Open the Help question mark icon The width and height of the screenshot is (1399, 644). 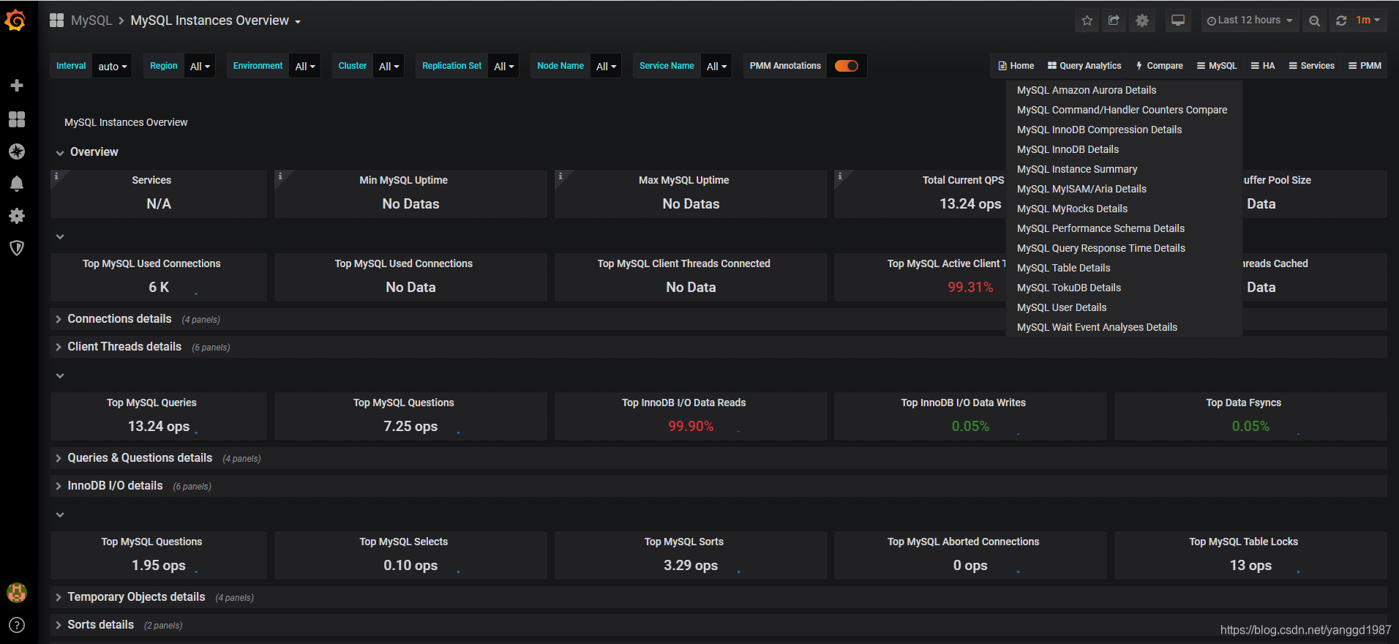click(16, 625)
